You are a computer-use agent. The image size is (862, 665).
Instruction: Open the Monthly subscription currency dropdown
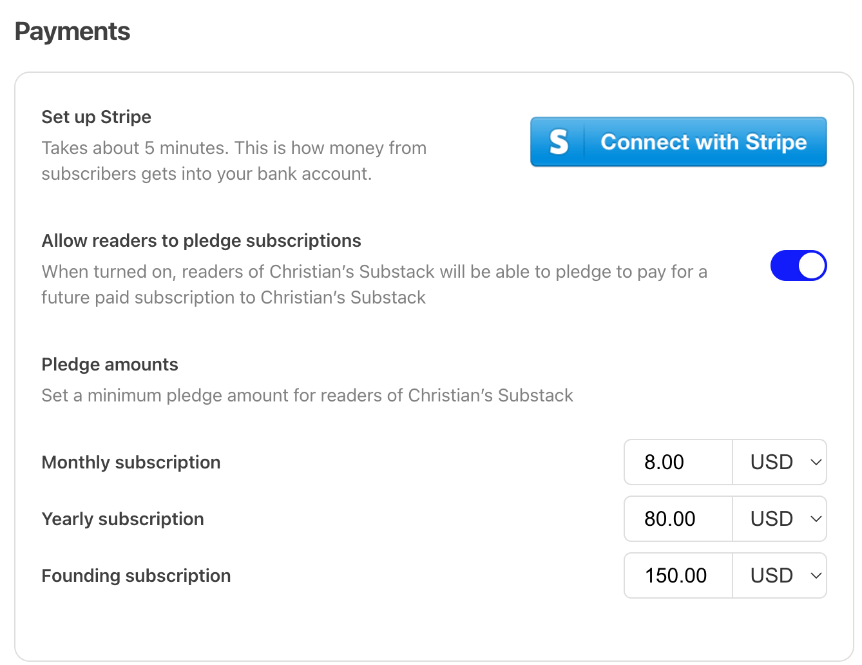coord(780,462)
